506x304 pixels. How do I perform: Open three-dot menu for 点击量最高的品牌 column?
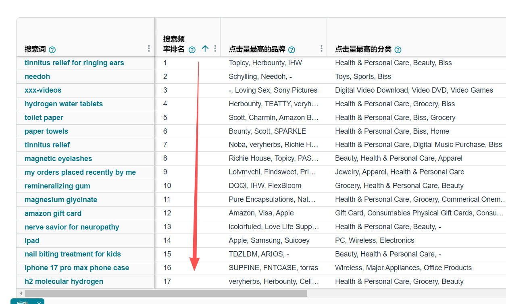[321, 49]
